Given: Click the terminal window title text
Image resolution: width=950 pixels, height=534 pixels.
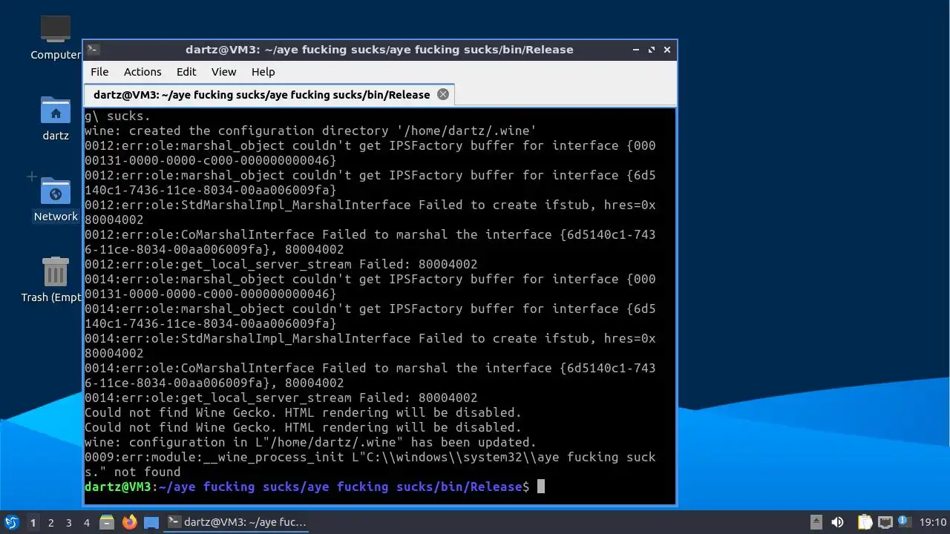Looking at the screenshot, I should click(x=379, y=50).
